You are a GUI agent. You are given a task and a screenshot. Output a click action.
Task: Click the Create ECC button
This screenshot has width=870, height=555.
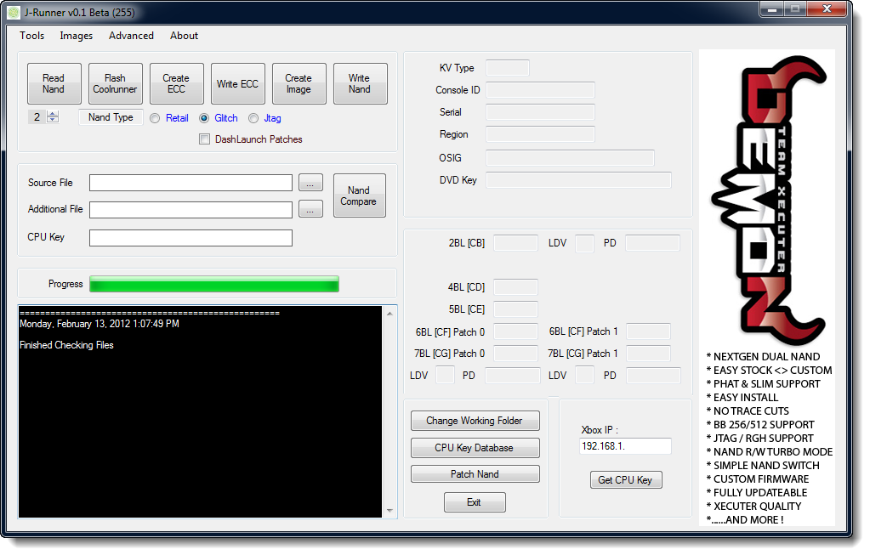(x=176, y=84)
